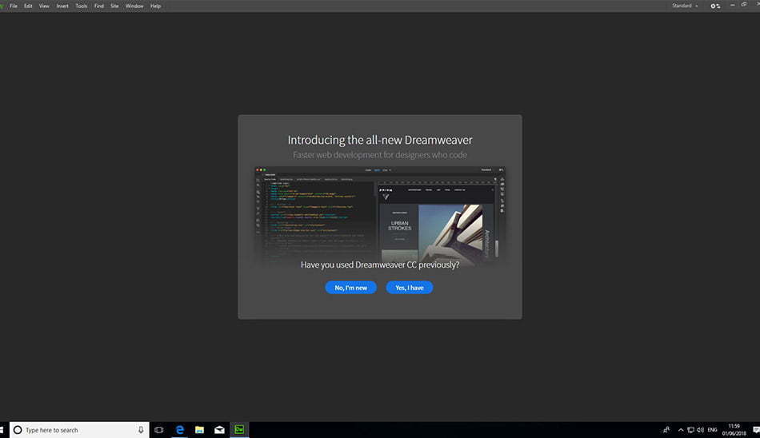Open the People icon in system tray
The height and width of the screenshot is (438, 760).
tap(666, 430)
